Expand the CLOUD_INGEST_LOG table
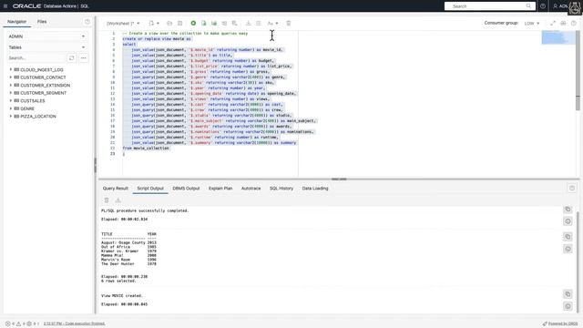583x328 pixels. [10, 69]
